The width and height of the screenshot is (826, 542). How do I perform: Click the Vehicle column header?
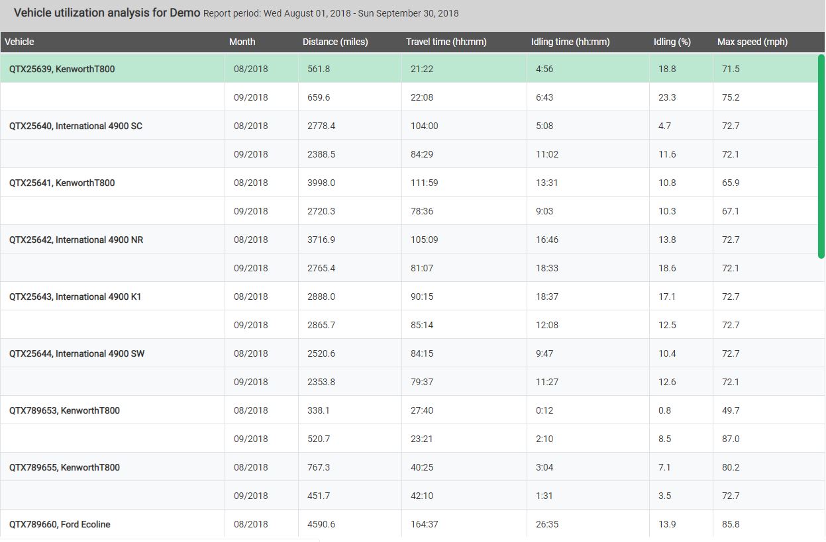point(19,42)
